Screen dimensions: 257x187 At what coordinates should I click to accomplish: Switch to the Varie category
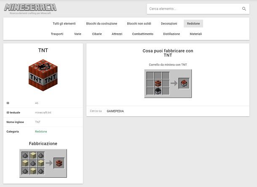(78, 34)
